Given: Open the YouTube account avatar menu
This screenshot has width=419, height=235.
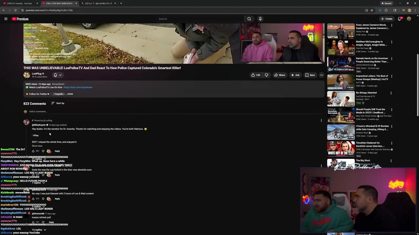Looking at the screenshot, I should pyautogui.click(x=409, y=19).
